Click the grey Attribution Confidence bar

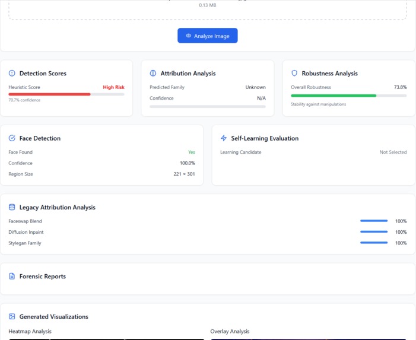click(208, 107)
